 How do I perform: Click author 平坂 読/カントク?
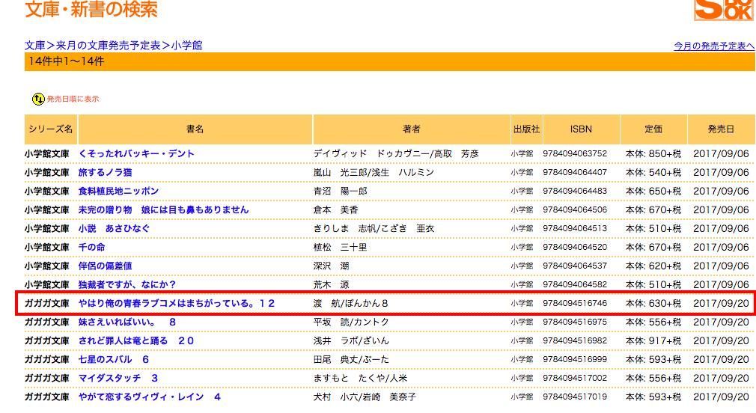(351, 322)
